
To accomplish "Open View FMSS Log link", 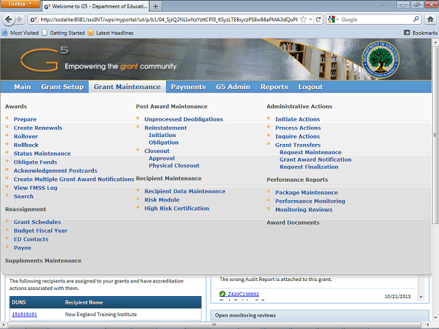I will (36, 188).
